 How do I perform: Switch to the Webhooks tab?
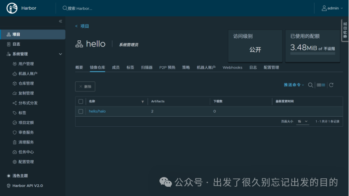(233, 67)
